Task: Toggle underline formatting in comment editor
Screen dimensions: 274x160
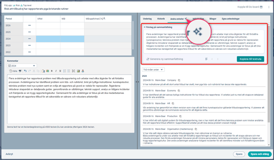Action: click(60, 71)
